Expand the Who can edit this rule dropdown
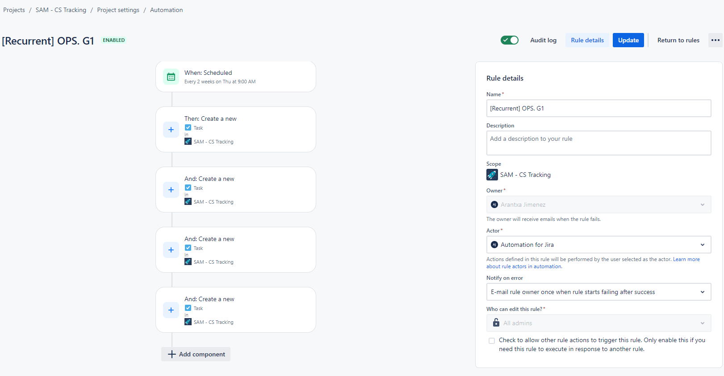 (598, 323)
